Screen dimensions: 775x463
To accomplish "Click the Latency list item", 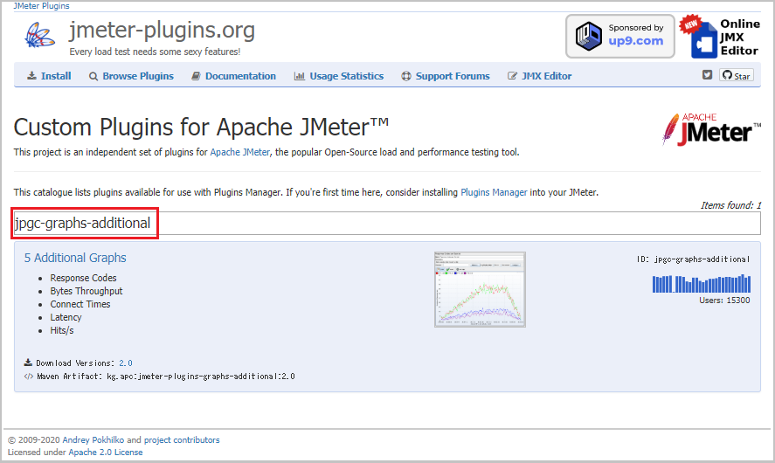I will pos(66,317).
